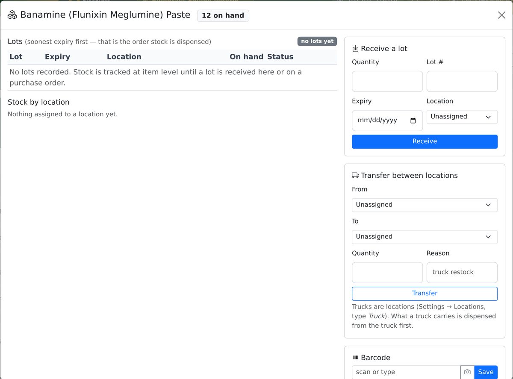This screenshot has width=513, height=379.
Task: Focus the Lot # input field
Action: click(462, 81)
